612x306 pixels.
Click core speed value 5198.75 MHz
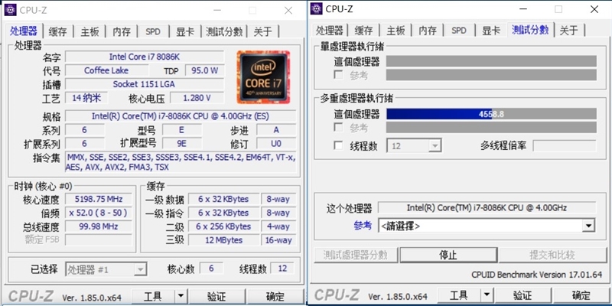coord(99,199)
